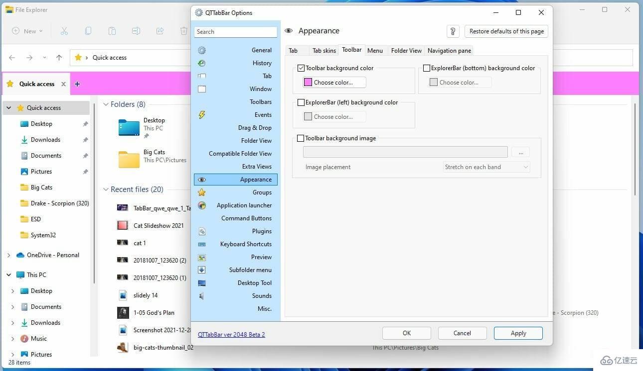The image size is (643, 371).
Task: Click the options Search field
Action: pyautogui.click(x=236, y=32)
